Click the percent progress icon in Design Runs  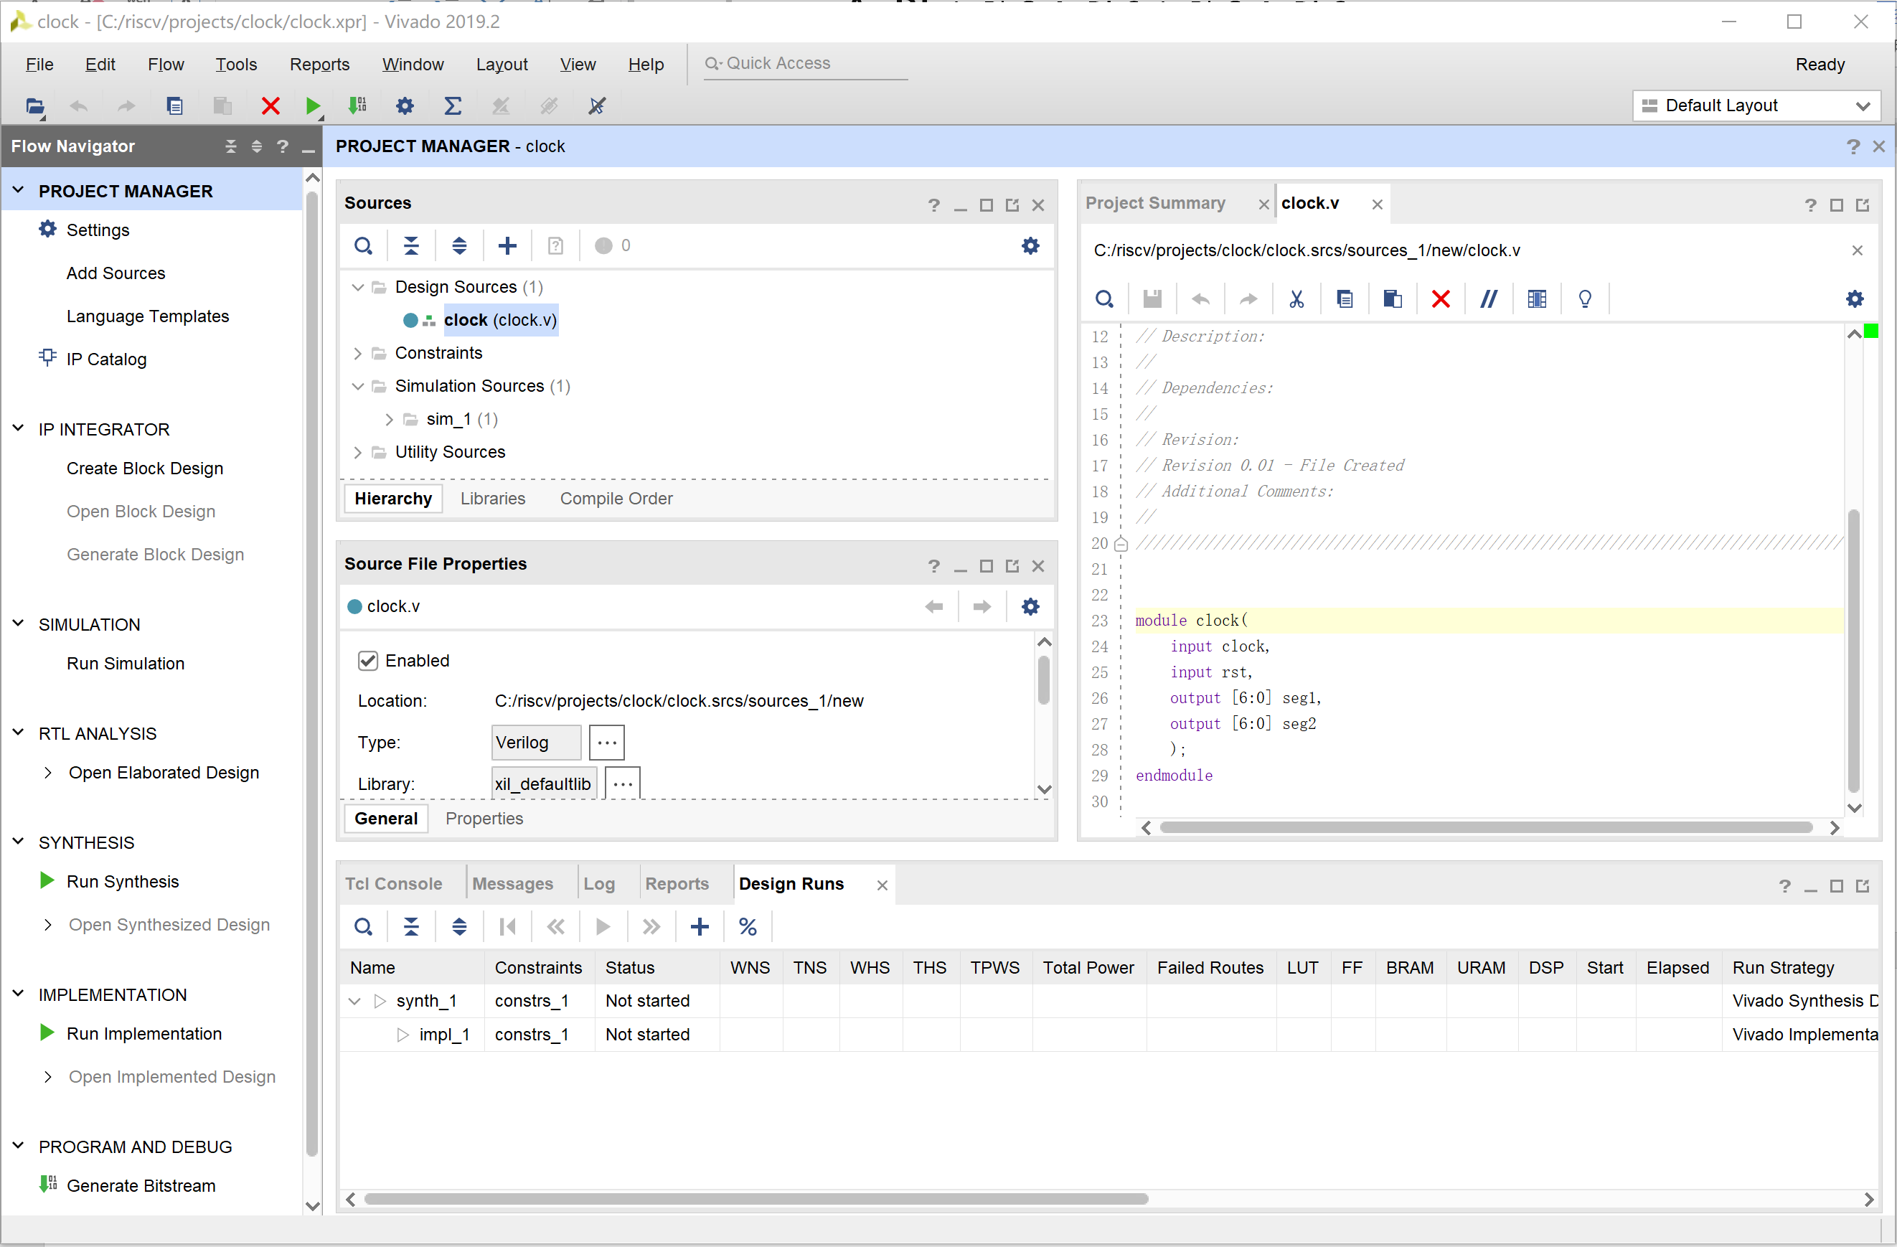747,926
